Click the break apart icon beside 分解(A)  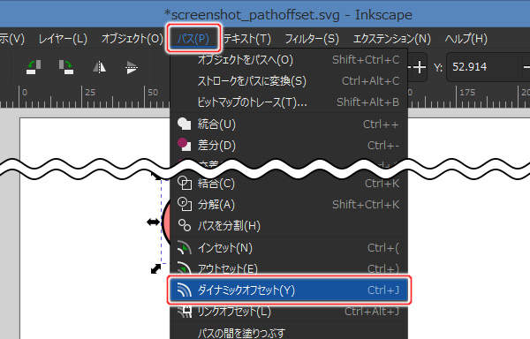185,204
